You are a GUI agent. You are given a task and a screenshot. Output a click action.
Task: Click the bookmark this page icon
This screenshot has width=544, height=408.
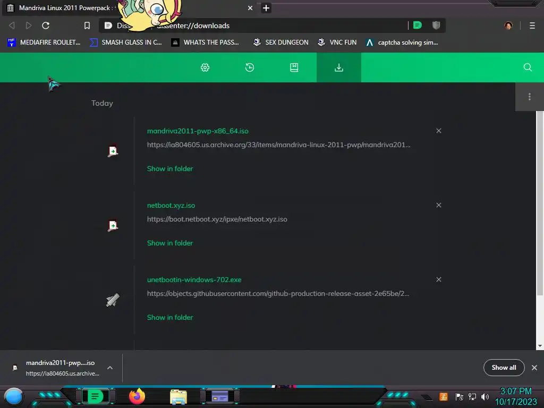point(87,25)
